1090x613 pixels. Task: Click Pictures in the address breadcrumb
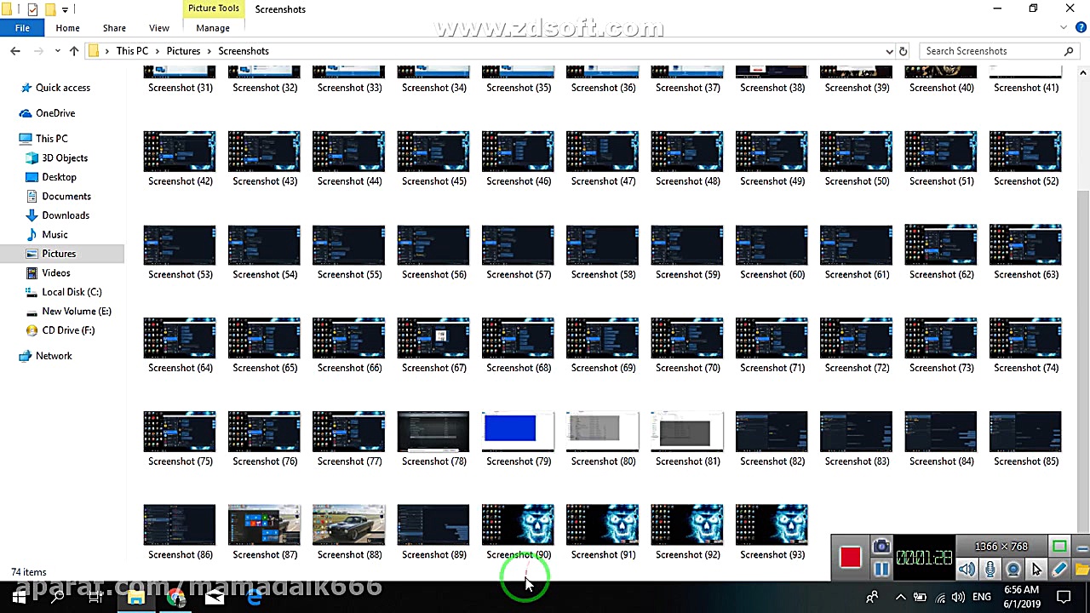coord(183,51)
